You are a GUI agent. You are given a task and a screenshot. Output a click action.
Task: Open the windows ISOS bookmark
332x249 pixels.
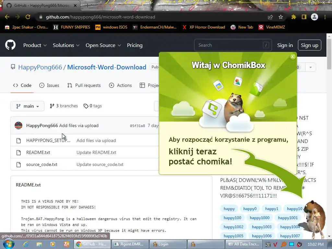[112, 27]
